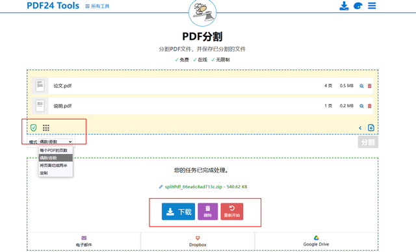Expand the left chevron beside add-file icon
Viewport: 416px width, 252px height.
pos(360,128)
